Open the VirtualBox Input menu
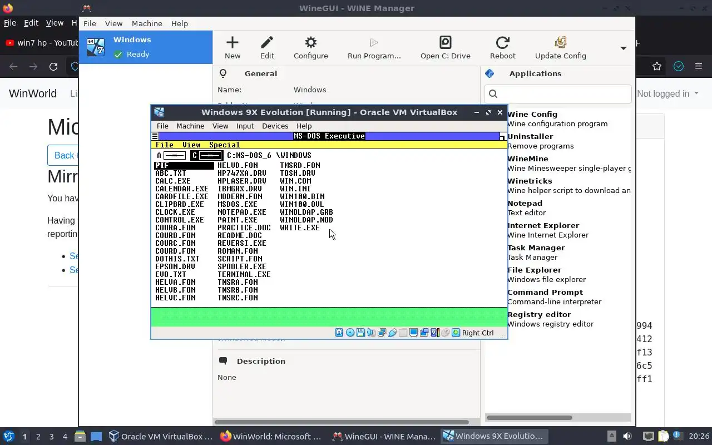This screenshot has width=712, height=445. pyautogui.click(x=245, y=126)
